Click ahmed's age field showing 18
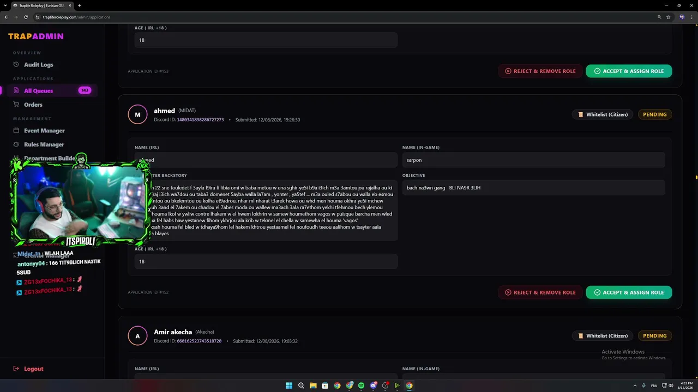 point(266,261)
